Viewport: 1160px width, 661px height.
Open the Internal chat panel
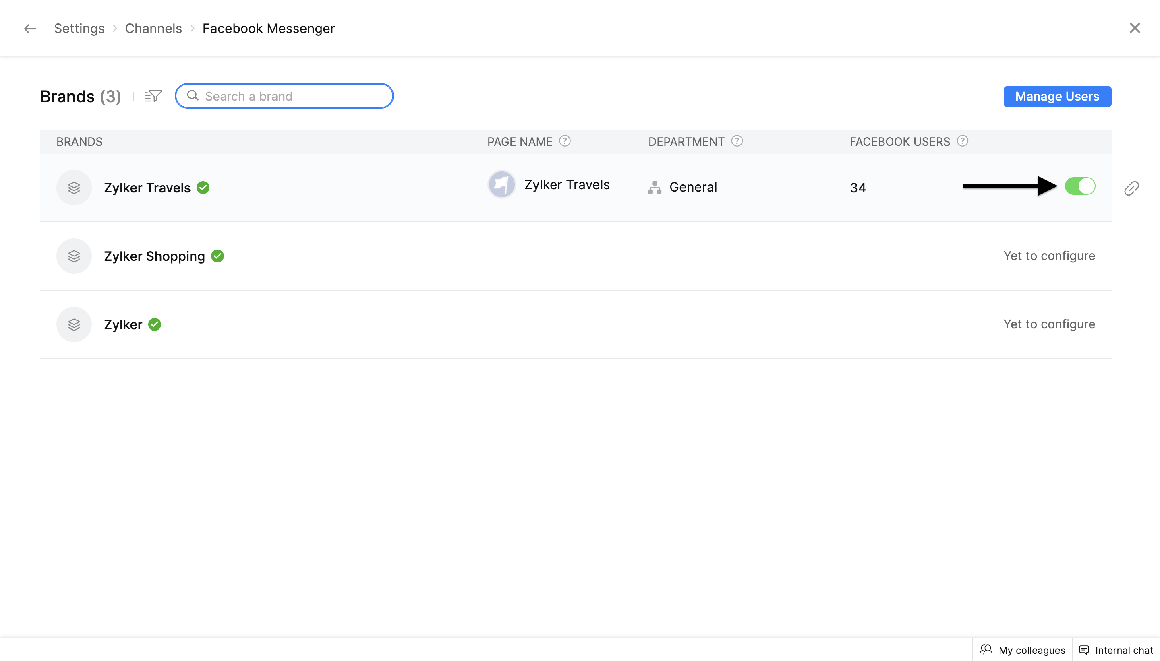pos(1116,650)
